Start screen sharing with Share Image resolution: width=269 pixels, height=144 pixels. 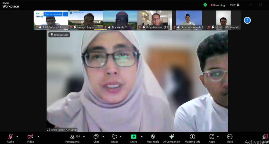point(134,137)
